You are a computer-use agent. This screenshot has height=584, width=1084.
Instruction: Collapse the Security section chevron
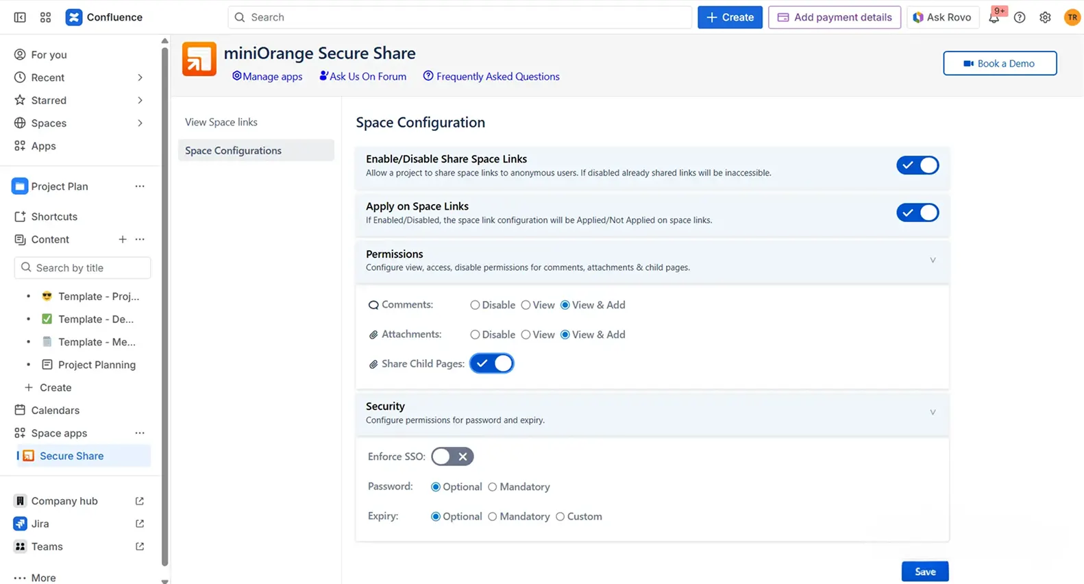[x=933, y=413]
